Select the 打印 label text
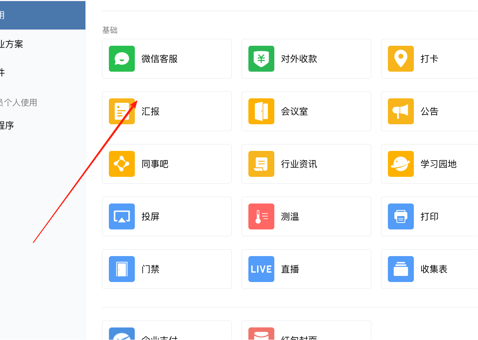Viewport: 478px width, 340px height. (x=429, y=216)
